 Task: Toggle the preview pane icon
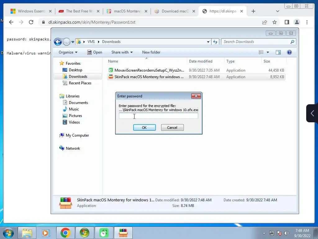pyautogui.click(x=278, y=52)
